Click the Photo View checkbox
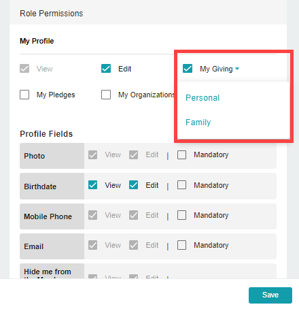 point(92,155)
